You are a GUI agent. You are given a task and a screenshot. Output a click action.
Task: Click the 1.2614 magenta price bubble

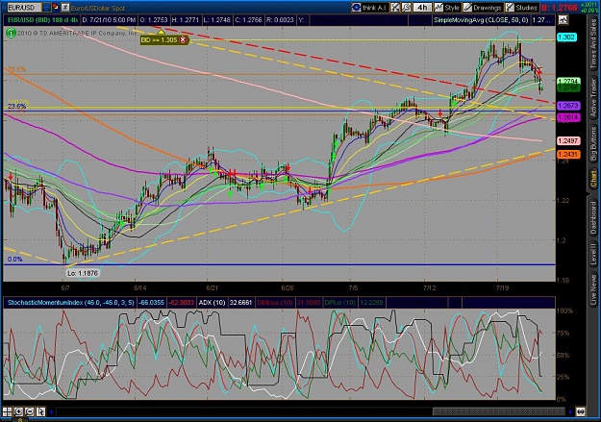click(x=568, y=117)
